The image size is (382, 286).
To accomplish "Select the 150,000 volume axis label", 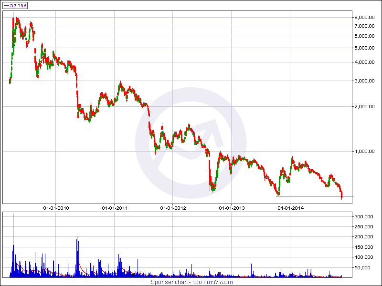I will coord(364,247).
